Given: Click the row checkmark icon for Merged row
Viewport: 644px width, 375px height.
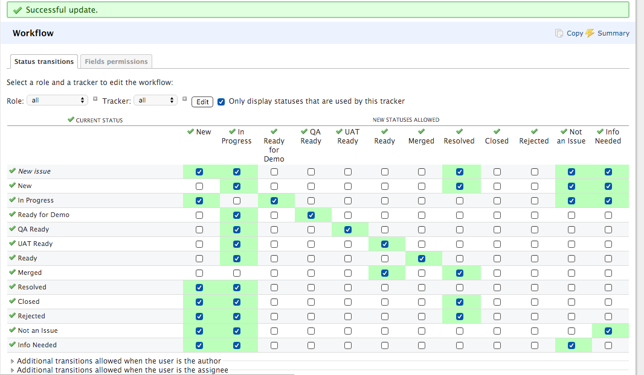Looking at the screenshot, I should (x=12, y=272).
